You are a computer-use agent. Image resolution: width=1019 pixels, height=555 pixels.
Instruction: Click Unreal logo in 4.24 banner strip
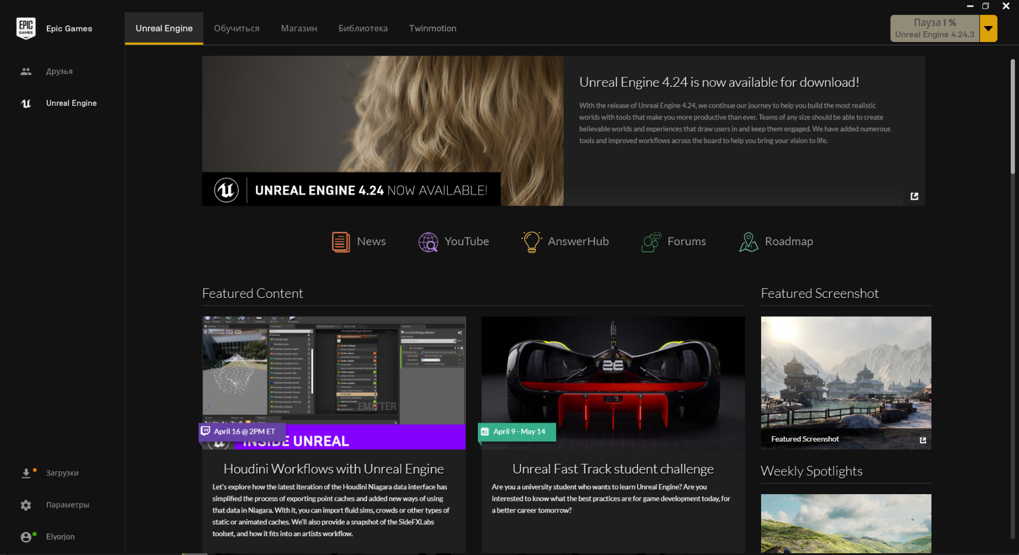pyautogui.click(x=226, y=190)
